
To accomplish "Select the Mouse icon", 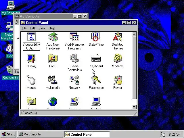I will [31, 80].
